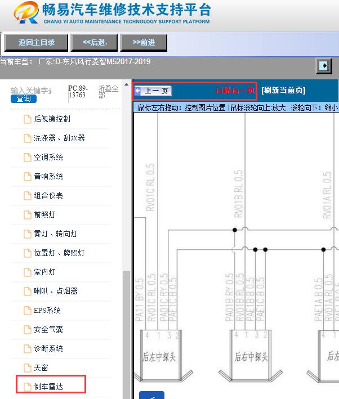This screenshot has height=399, width=339.
Task: Toggle the side panel arrow icon
Action: click(x=324, y=66)
